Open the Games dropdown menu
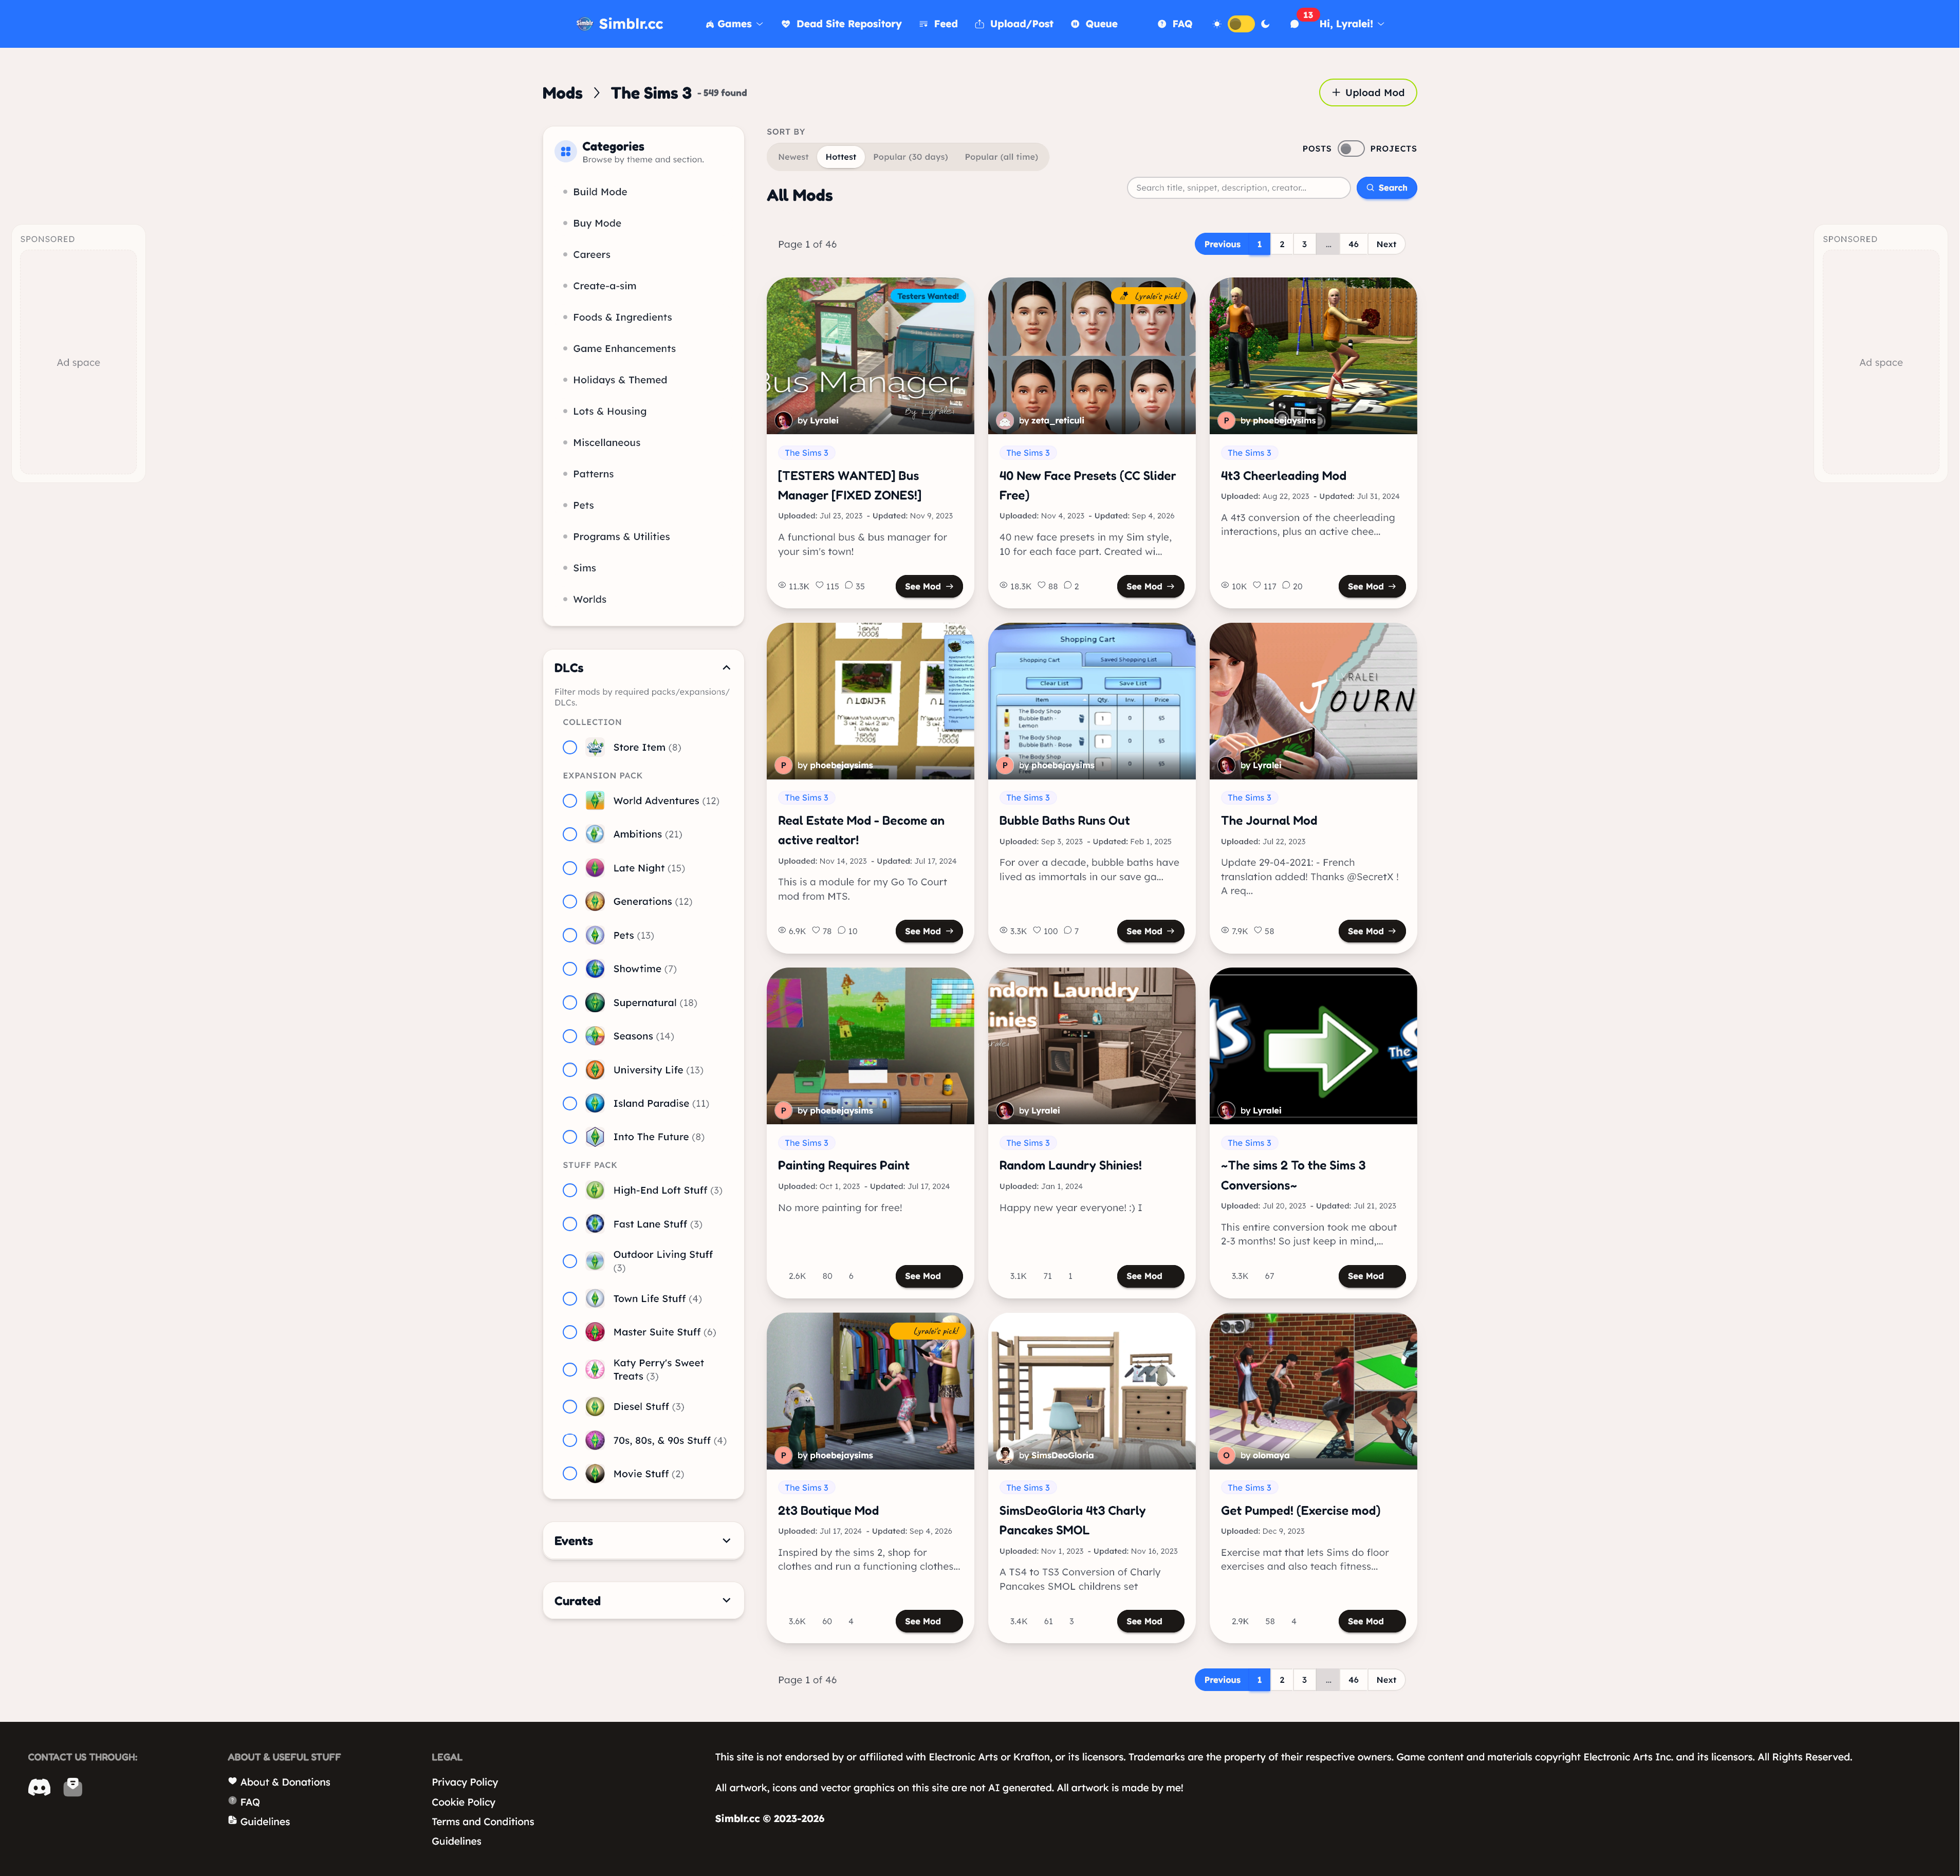 coord(734,24)
